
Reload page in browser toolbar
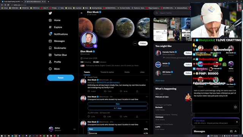[8, 5]
